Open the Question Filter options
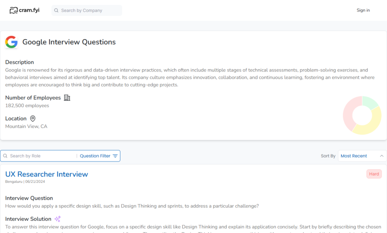Image resolution: width=387 pixels, height=233 pixels. click(98, 156)
